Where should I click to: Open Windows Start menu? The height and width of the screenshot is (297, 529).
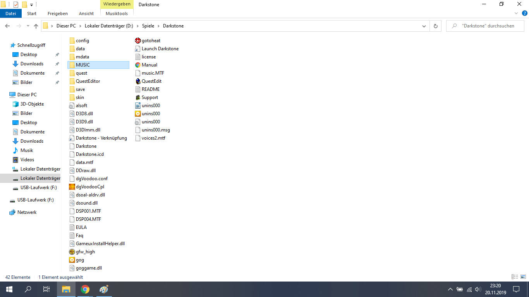[9, 289]
